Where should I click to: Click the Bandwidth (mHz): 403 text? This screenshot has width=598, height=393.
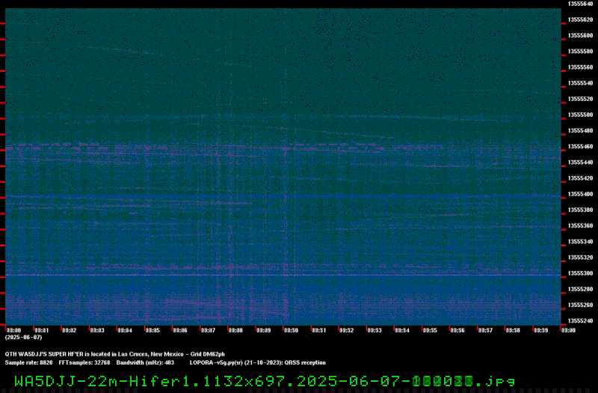click(x=145, y=362)
